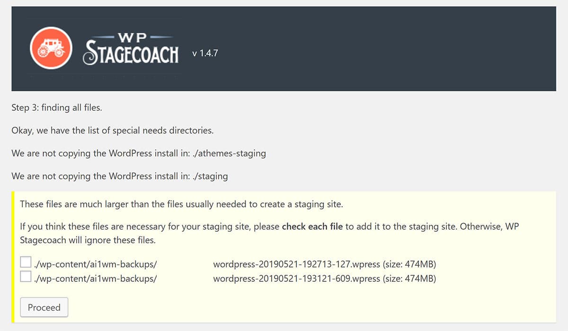
Task: Click the "files are much larger" warning sentence
Action: tap(181, 204)
